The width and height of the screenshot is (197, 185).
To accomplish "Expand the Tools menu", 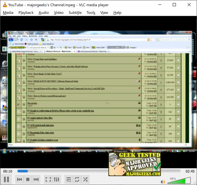I will pos(91,12).
